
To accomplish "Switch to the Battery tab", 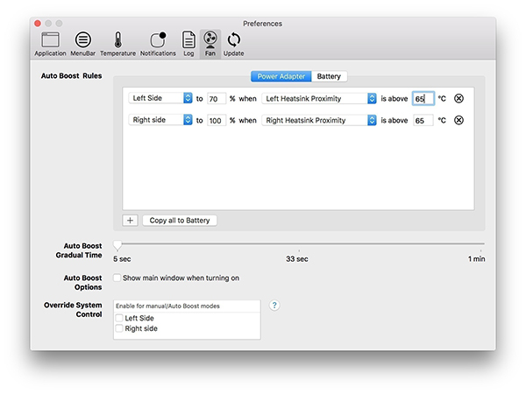I will click(x=329, y=76).
